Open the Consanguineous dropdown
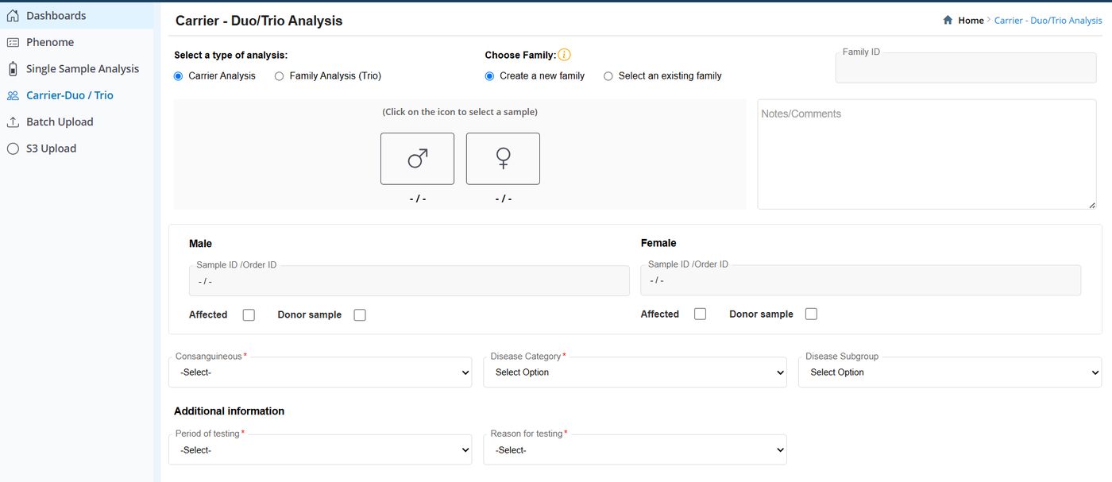Screen dimensions: 1112x482 point(320,372)
